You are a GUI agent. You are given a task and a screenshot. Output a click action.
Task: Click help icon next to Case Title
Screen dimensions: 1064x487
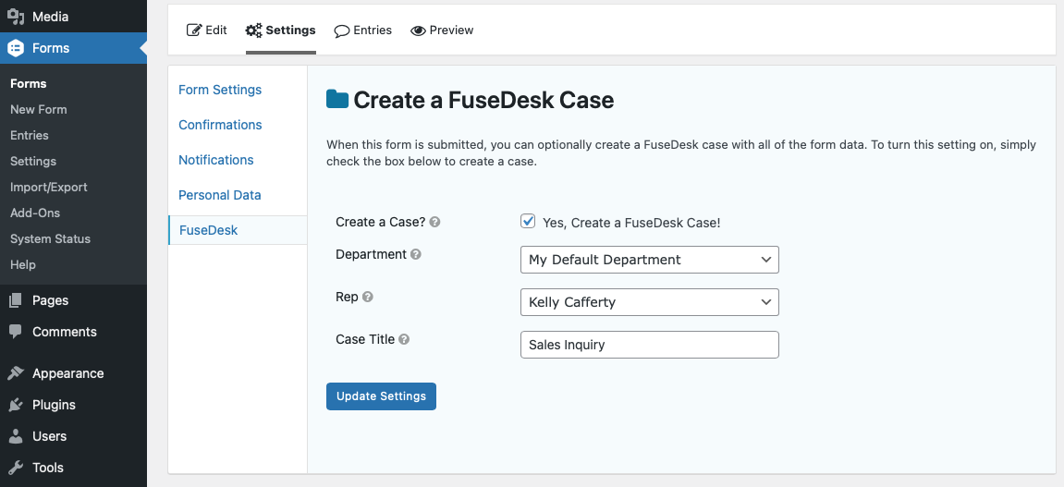click(404, 339)
